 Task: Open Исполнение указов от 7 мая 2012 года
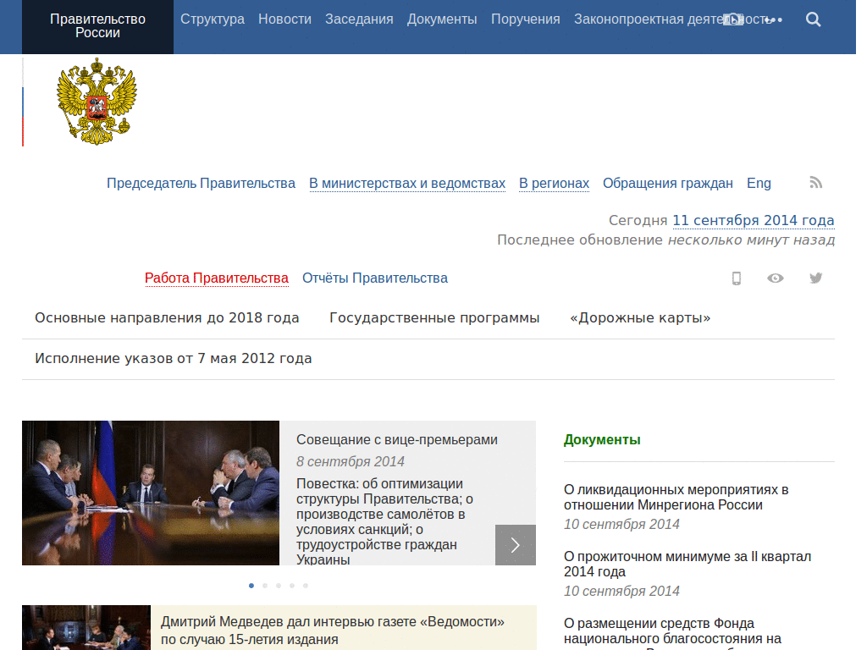click(172, 358)
